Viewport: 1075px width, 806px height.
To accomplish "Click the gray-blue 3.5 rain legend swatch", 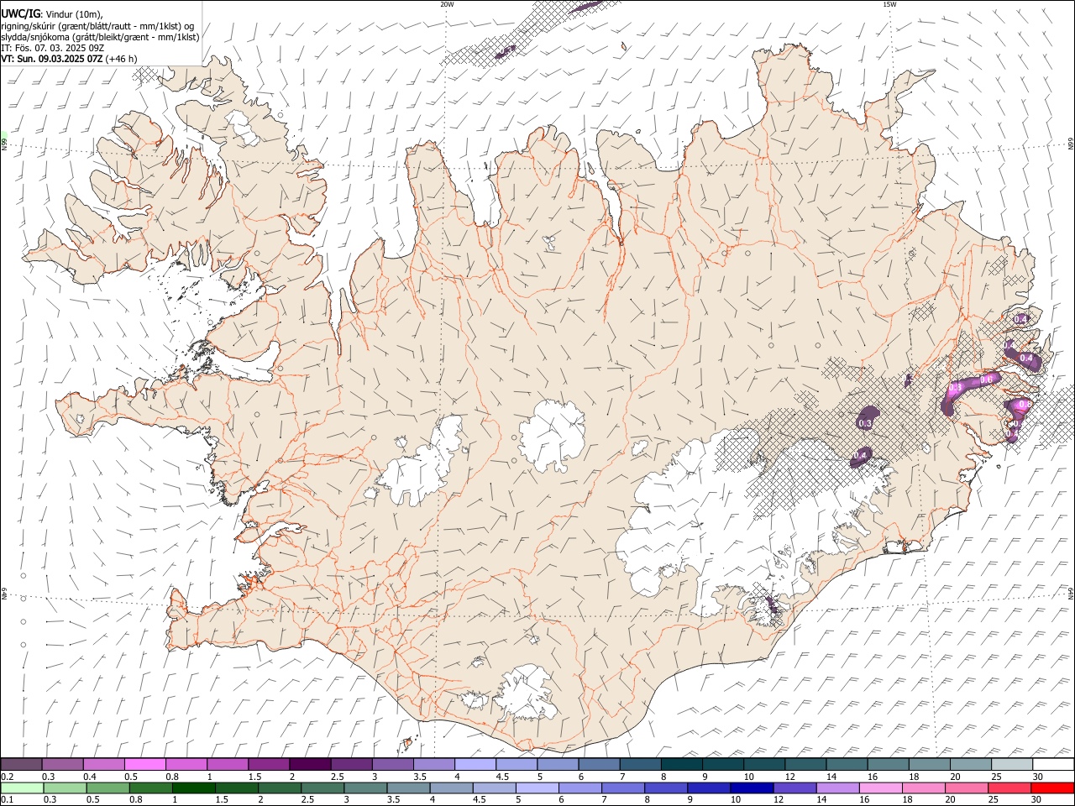I will [409, 788].
